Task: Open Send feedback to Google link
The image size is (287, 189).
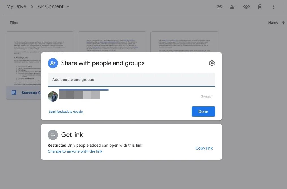Action: tap(66, 111)
